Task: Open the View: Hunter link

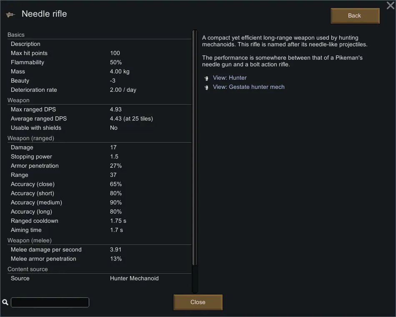Action: click(x=230, y=78)
